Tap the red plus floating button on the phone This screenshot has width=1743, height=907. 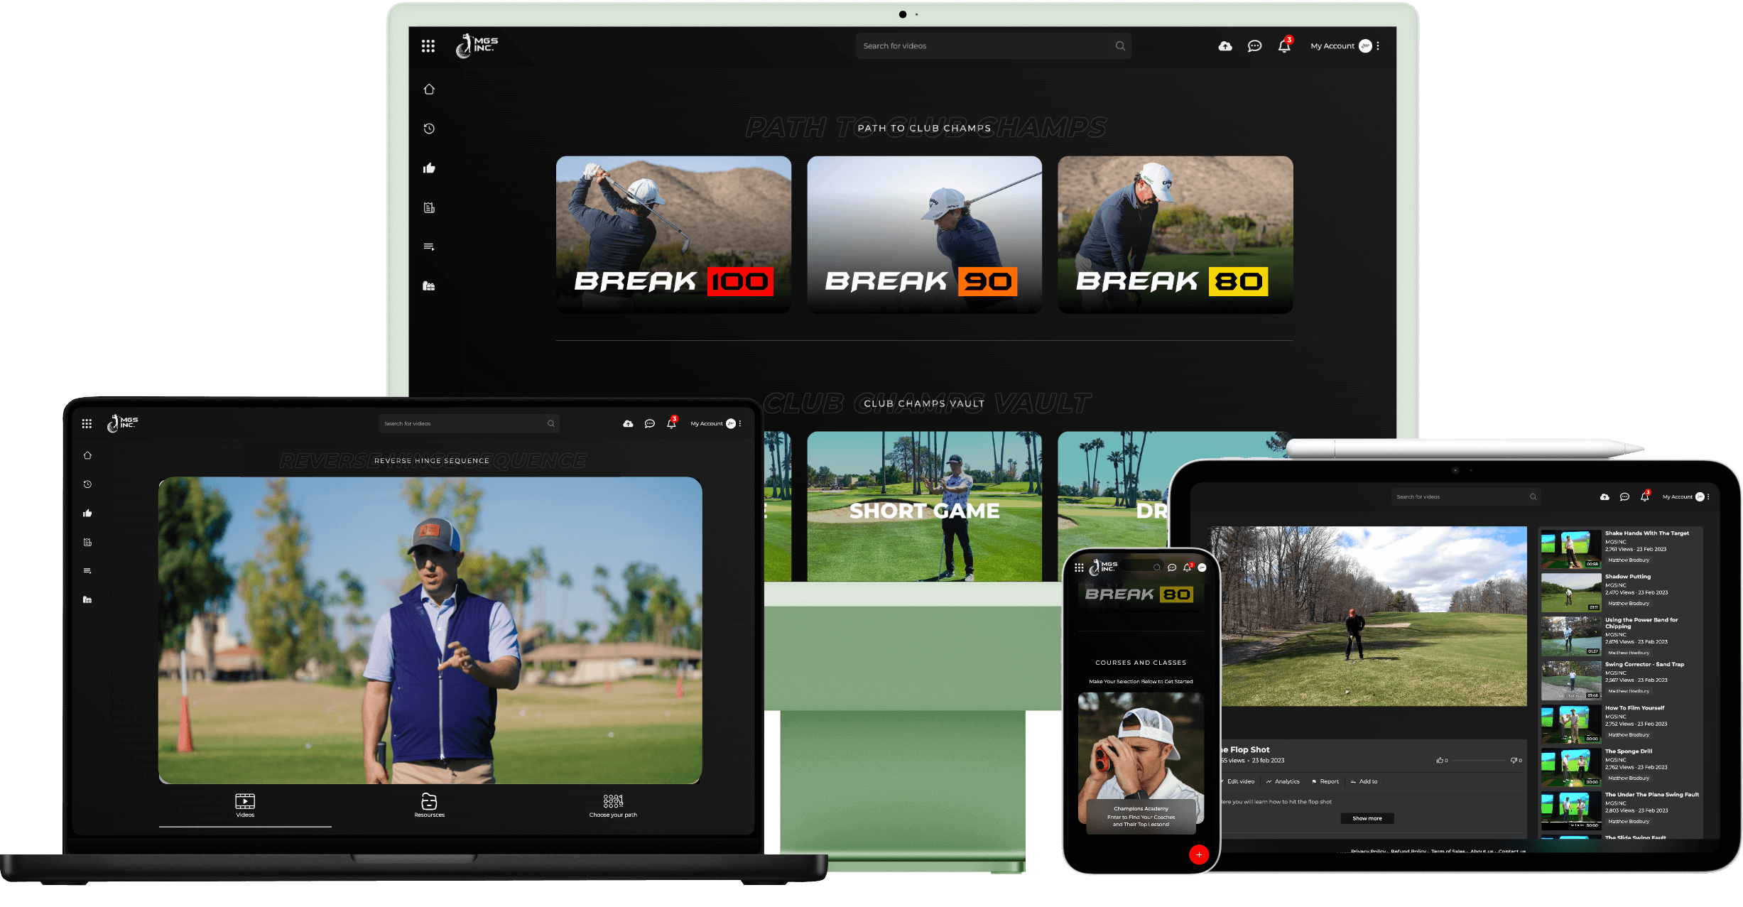(x=1198, y=854)
